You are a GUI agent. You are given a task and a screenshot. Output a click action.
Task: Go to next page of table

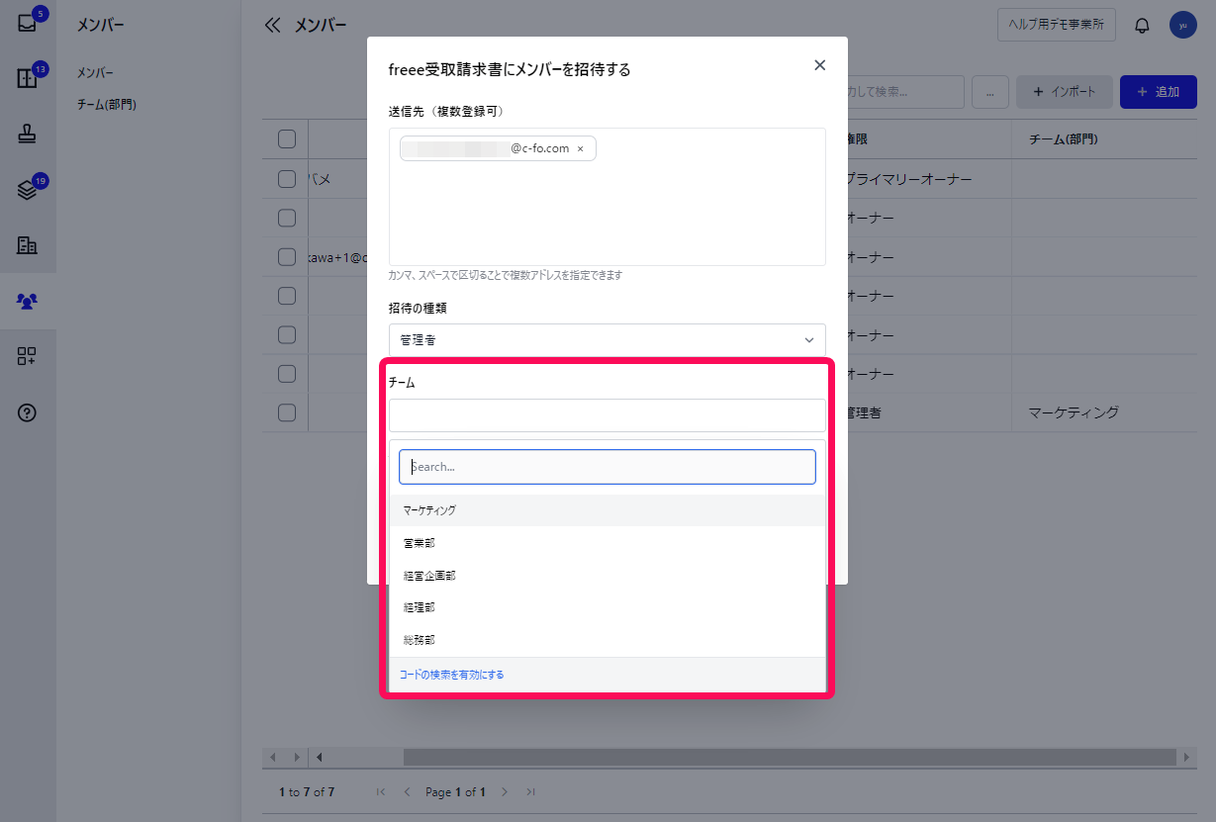(x=505, y=792)
